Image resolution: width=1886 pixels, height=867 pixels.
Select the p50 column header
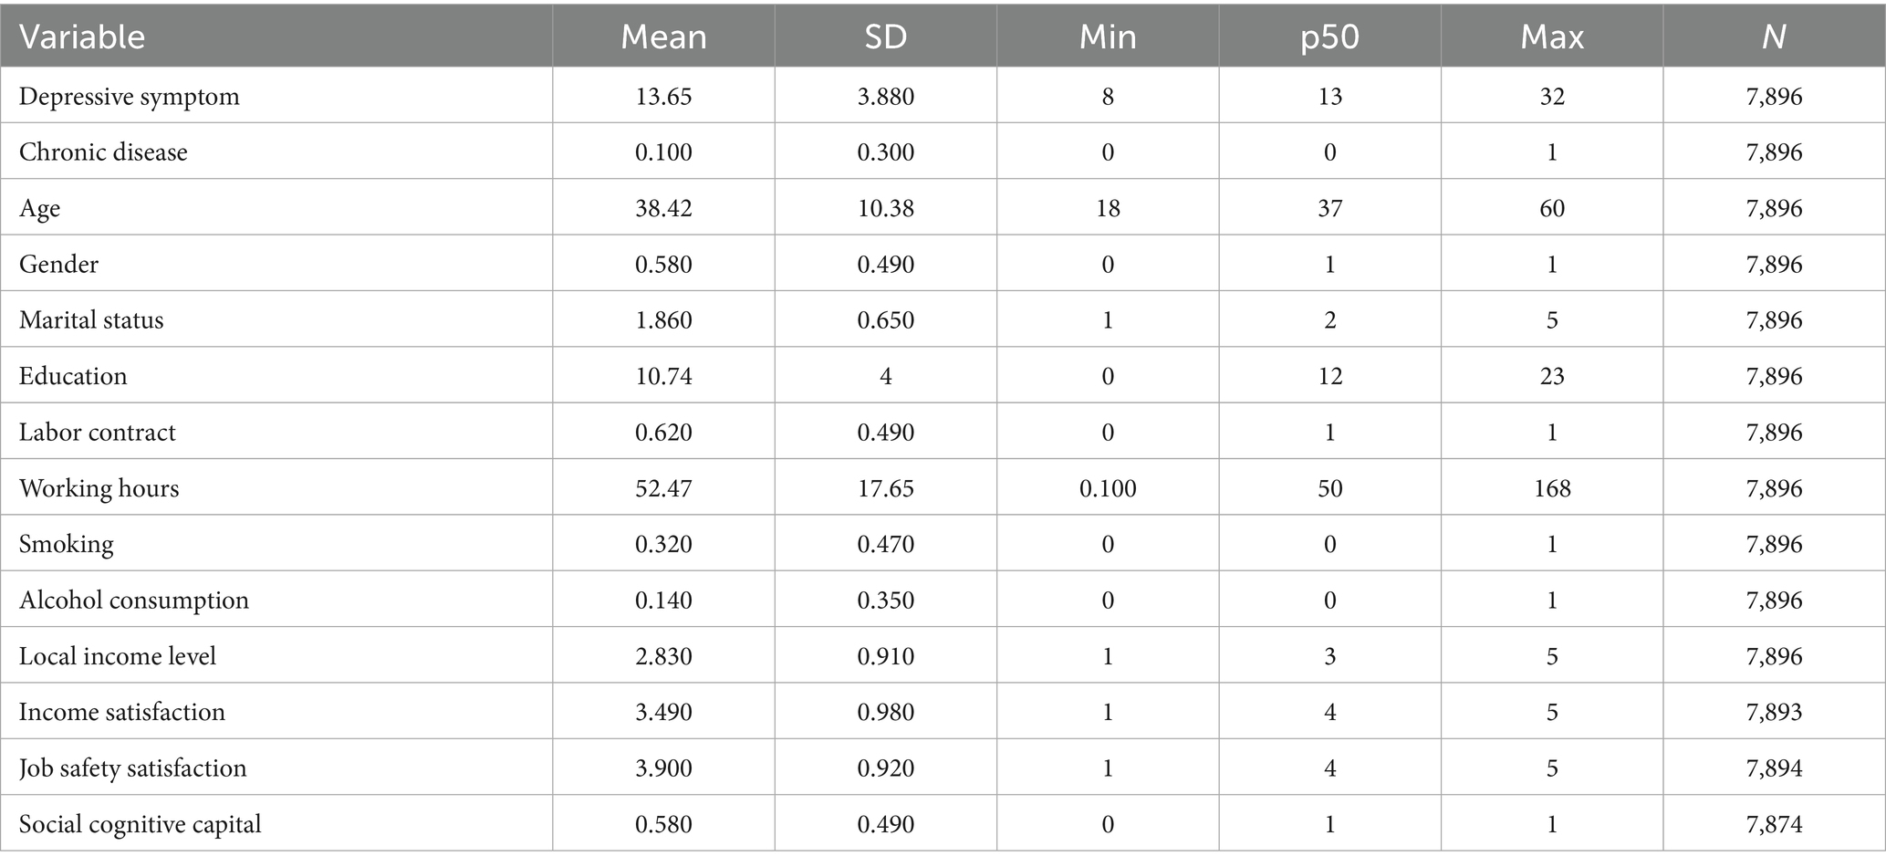(1329, 37)
